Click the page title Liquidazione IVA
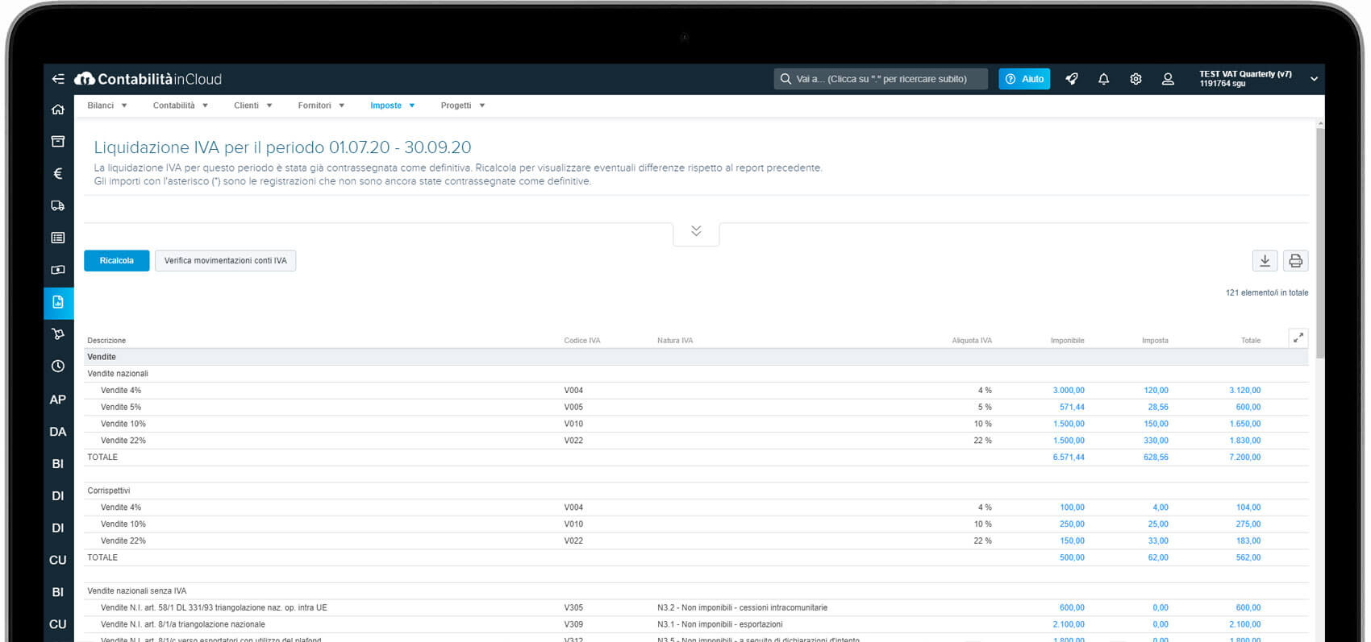 282,147
